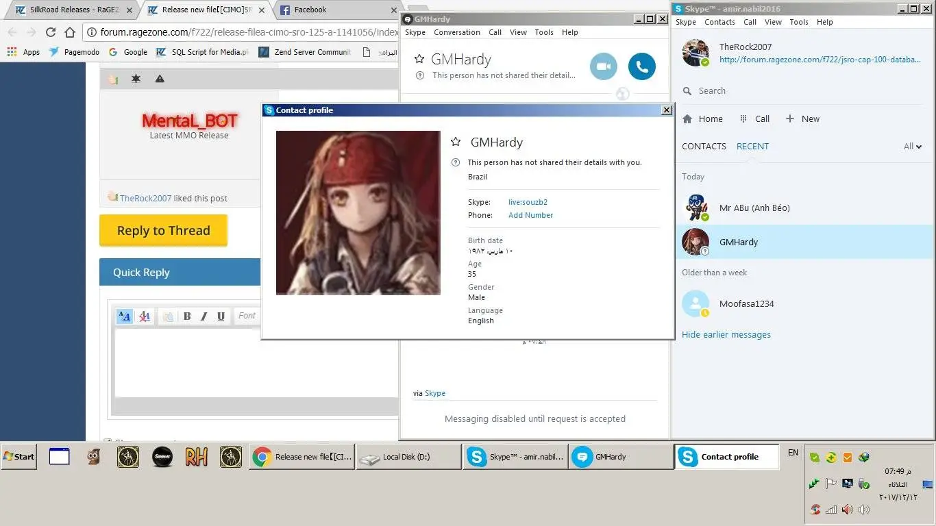The image size is (936, 526).
Task: Go to Chrome home page icon
Action: tap(70, 32)
